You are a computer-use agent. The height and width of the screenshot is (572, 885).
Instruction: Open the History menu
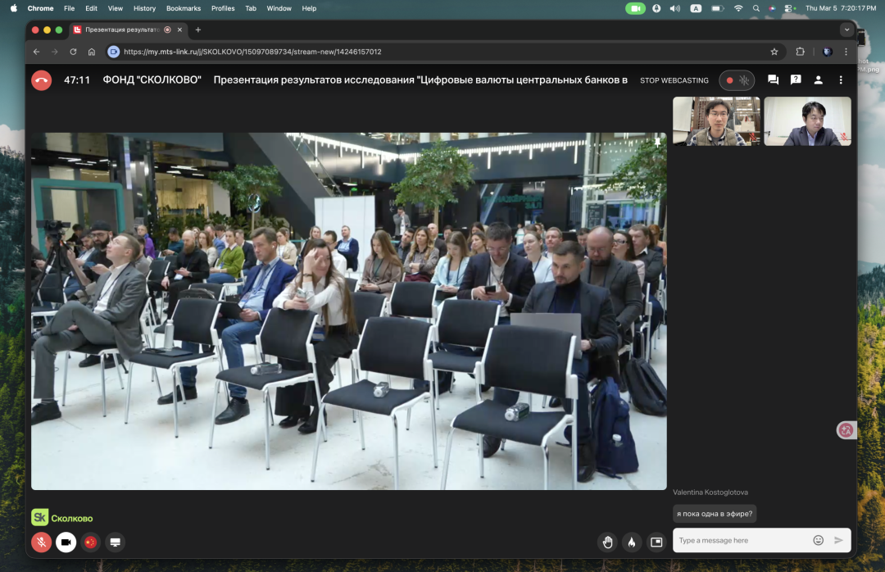tap(144, 8)
